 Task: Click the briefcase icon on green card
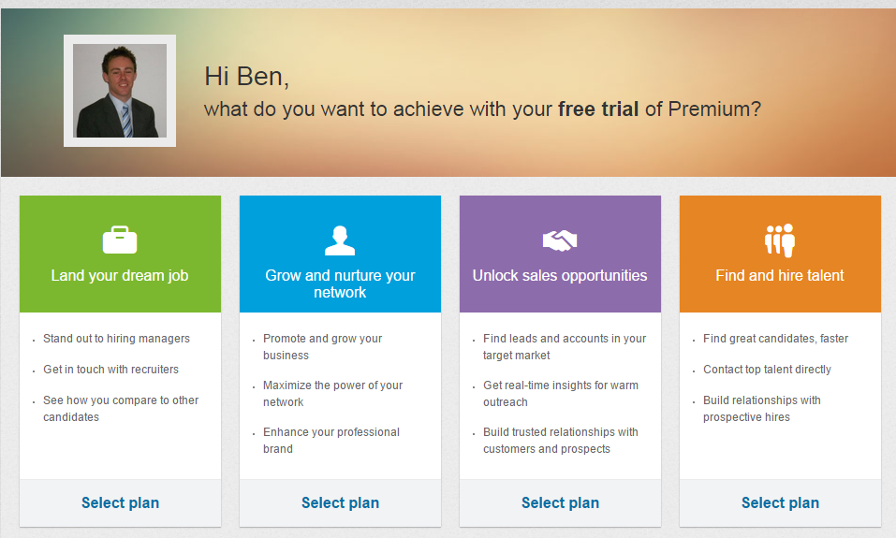click(120, 240)
